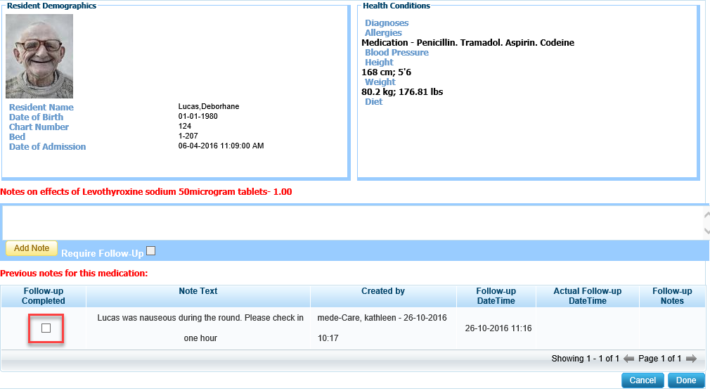The image size is (710, 391).
Task: Click the Blood Pressure heading
Action: point(396,53)
